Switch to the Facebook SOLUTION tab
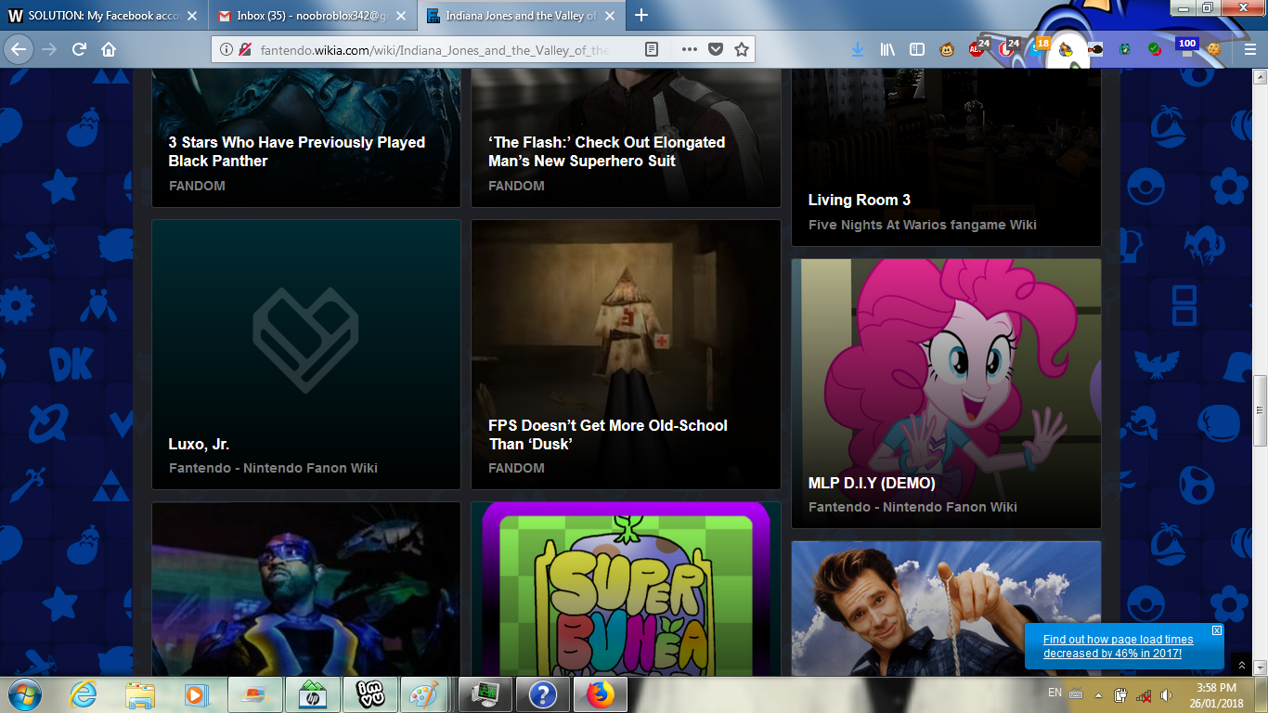 (102, 16)
